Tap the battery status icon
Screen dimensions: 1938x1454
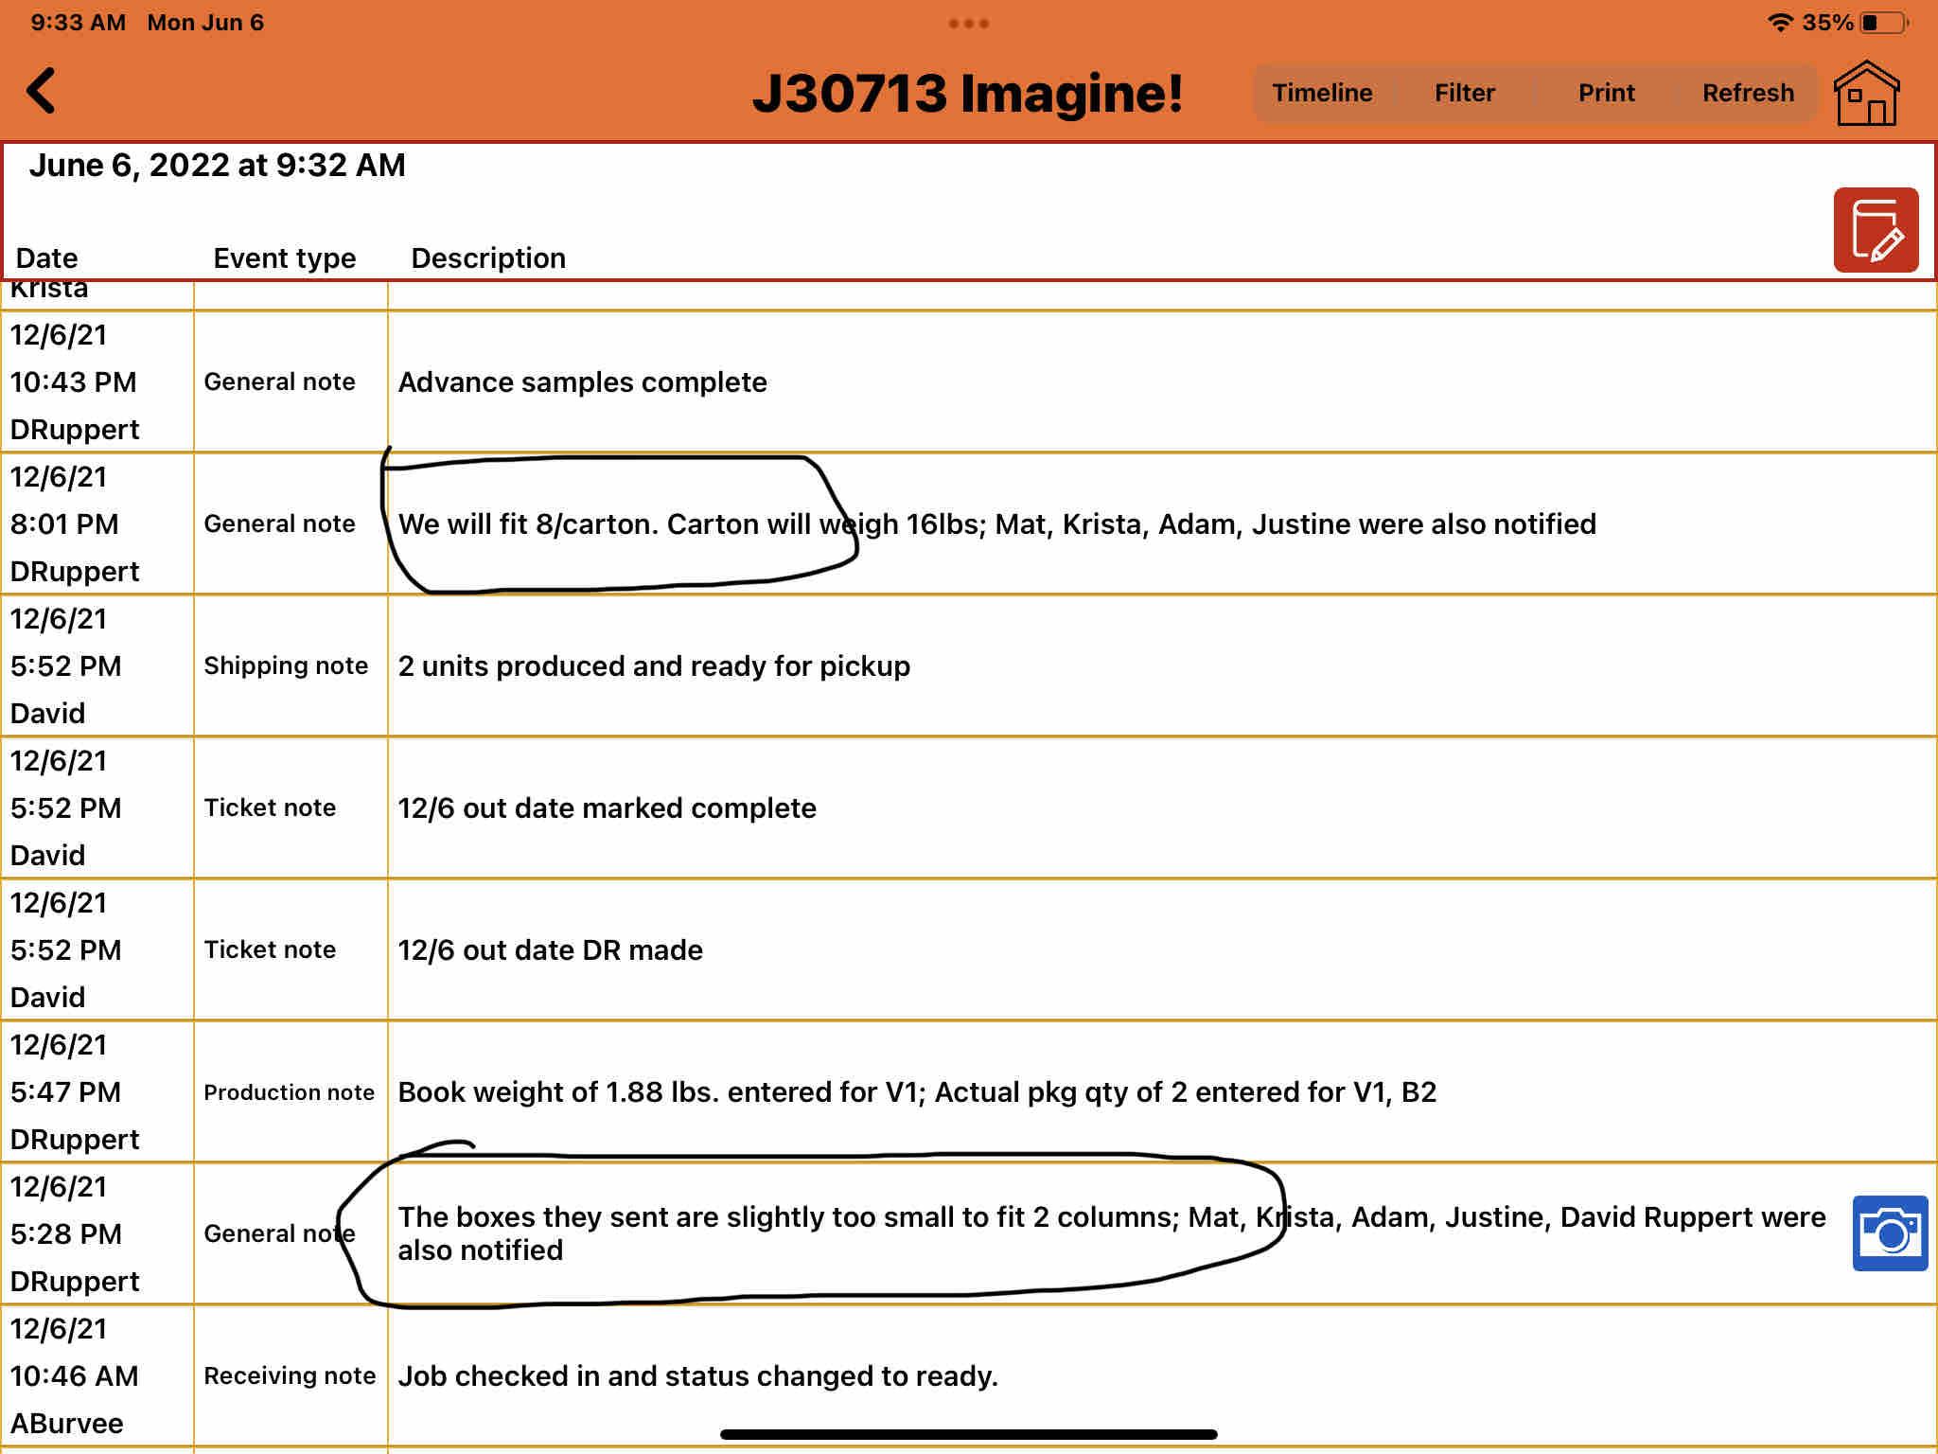pos(1884,23)
